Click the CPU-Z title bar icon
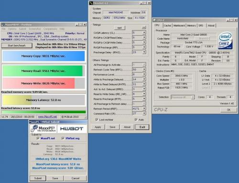The width and height of the screenshot is (239, 183). 154,20
